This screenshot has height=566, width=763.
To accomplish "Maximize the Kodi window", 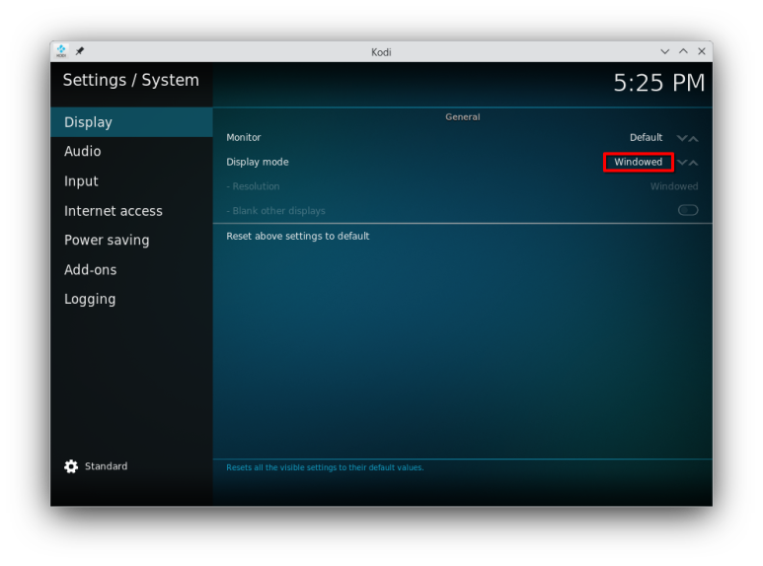I will (683, 51).
